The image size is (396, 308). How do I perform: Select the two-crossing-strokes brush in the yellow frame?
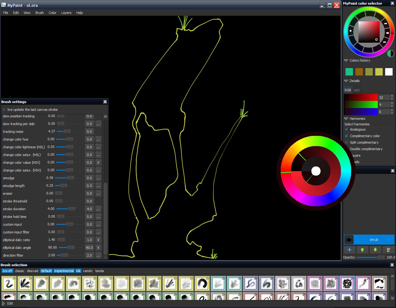click(x=170, y=284)
